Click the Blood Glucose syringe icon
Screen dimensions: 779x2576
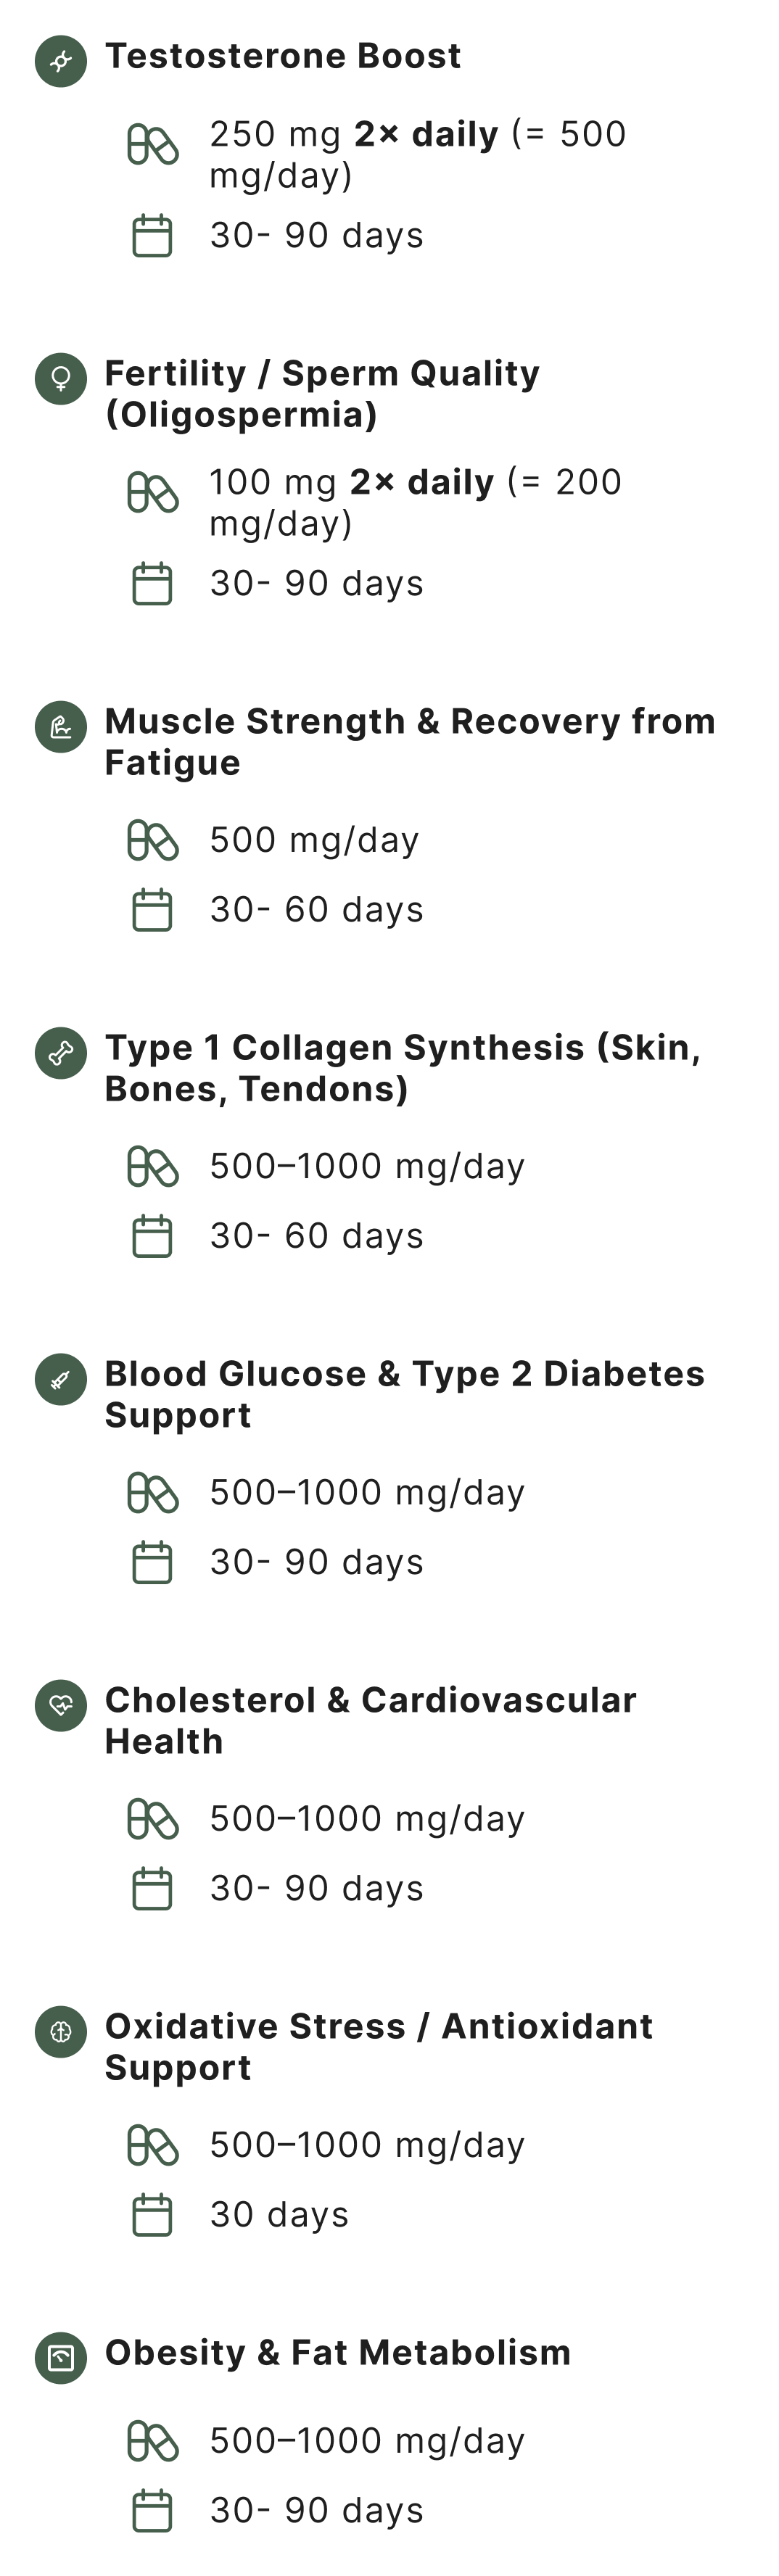pyautogui.click(x=61, y=1379)
